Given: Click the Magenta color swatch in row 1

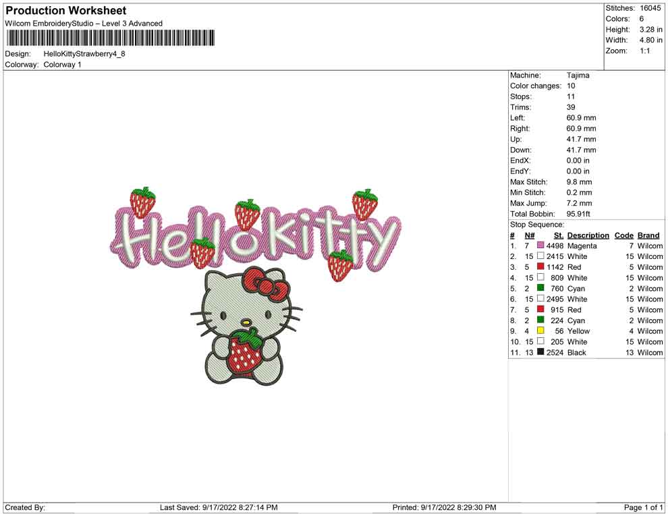Looking at the screenshot, I should point(540,246).
